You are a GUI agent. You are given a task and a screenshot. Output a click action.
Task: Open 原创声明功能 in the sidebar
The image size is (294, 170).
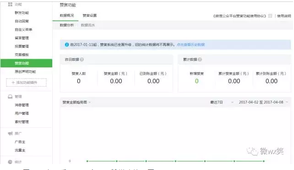[25, 72]
